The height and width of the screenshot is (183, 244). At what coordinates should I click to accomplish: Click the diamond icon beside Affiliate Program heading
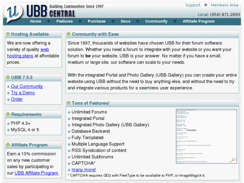[x=8, y=144]
